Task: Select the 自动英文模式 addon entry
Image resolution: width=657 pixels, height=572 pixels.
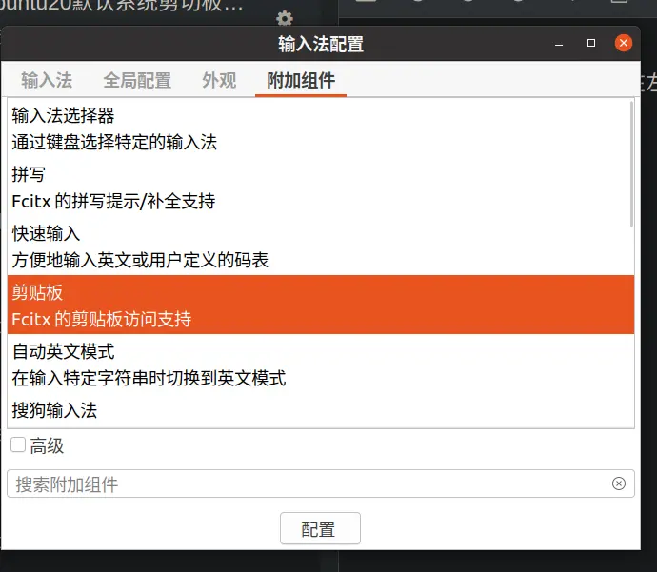Action: tap(321, 364)
